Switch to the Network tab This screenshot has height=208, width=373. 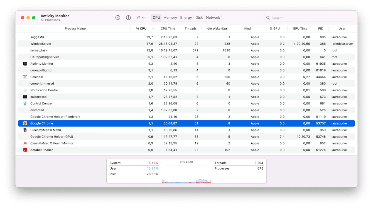point(213,17)
